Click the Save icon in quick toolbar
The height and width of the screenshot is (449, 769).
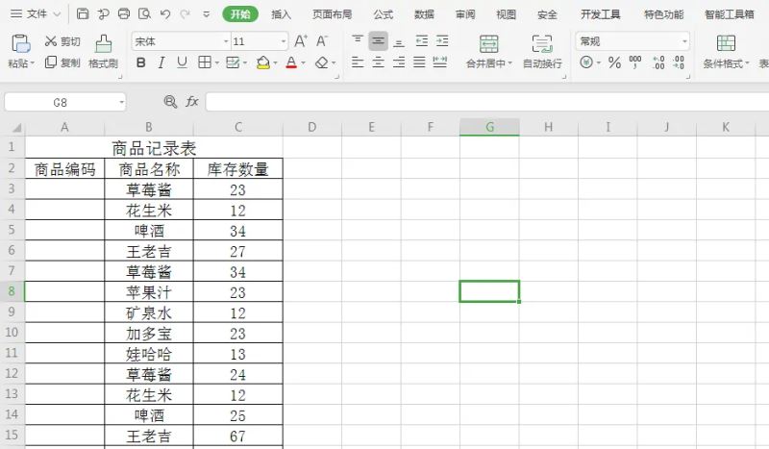[83, 13]
